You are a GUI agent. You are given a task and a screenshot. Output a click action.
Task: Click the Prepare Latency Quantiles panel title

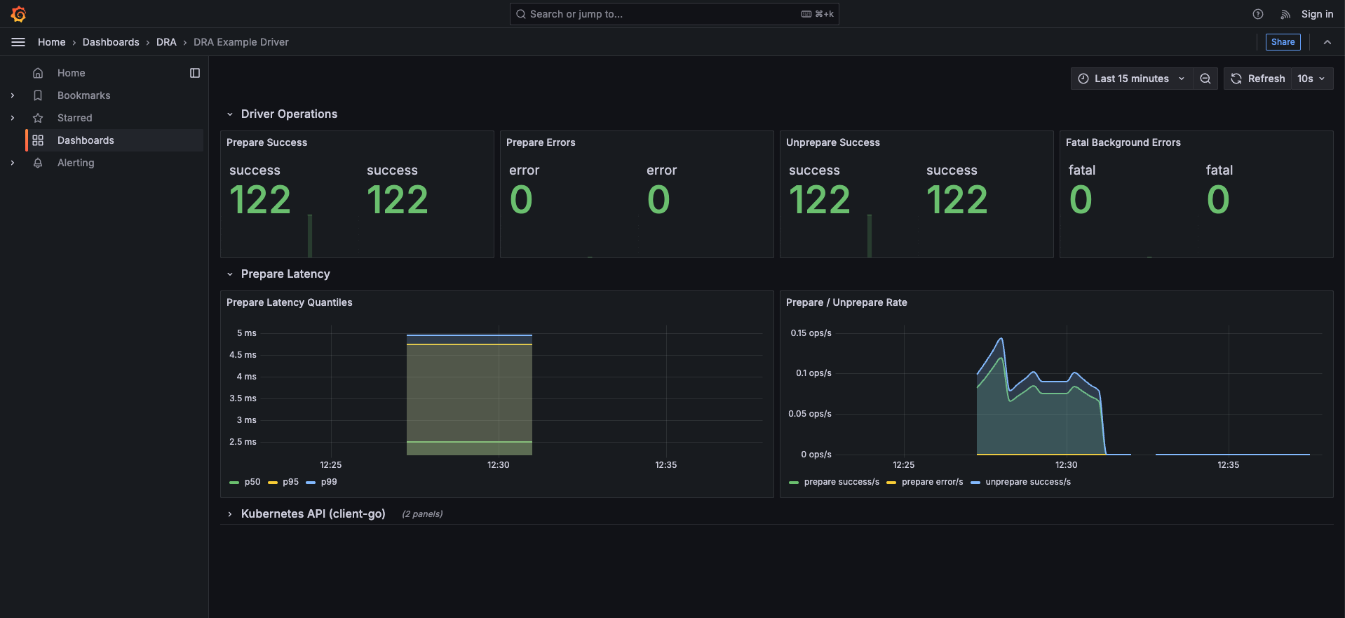[x=289, y=302]
